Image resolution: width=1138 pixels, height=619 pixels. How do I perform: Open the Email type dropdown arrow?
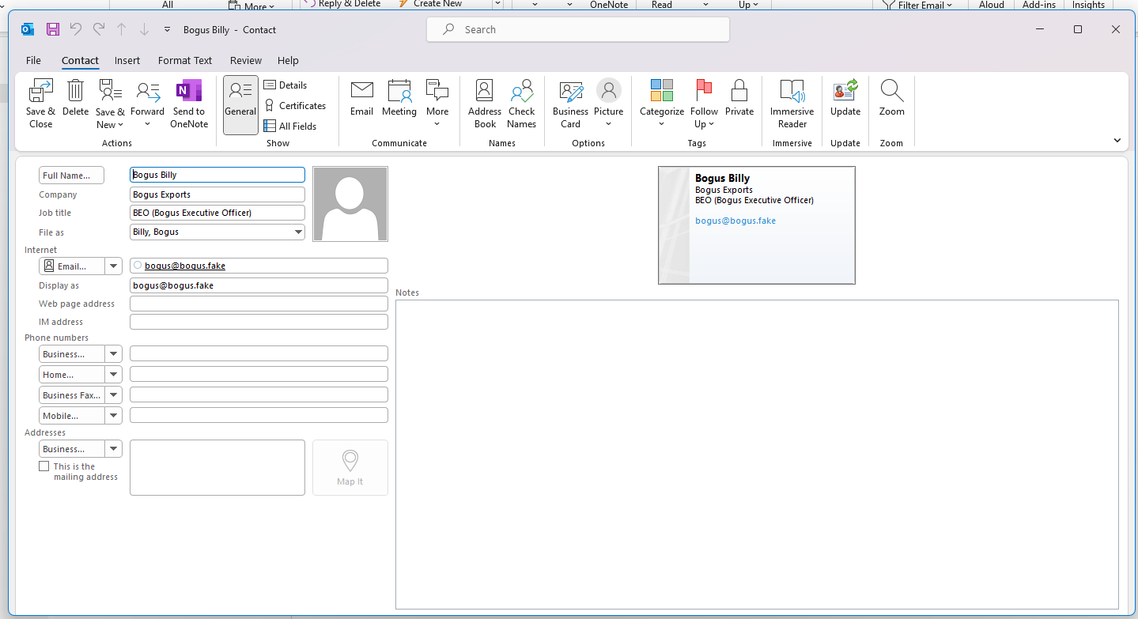(113, 266)
